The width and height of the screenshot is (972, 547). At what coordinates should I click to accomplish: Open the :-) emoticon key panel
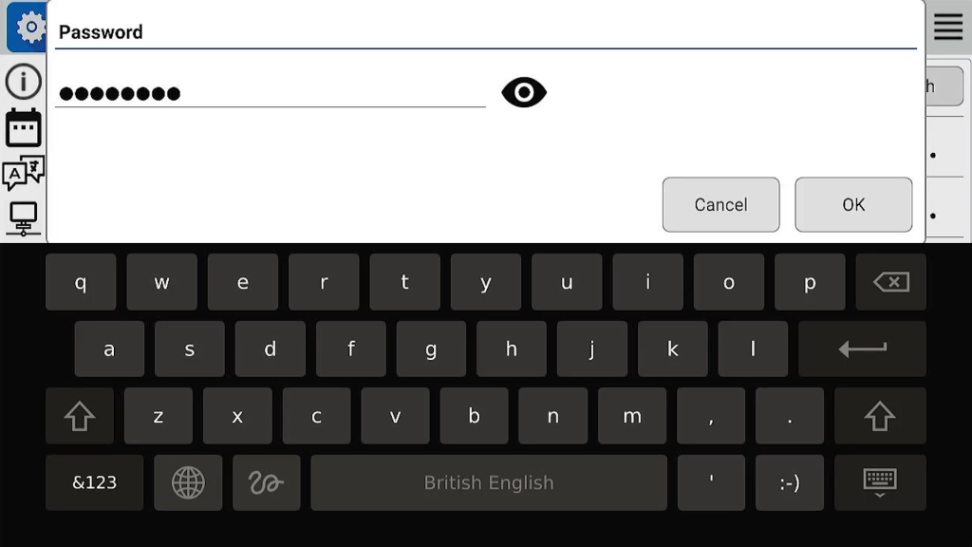click(790, 482)
